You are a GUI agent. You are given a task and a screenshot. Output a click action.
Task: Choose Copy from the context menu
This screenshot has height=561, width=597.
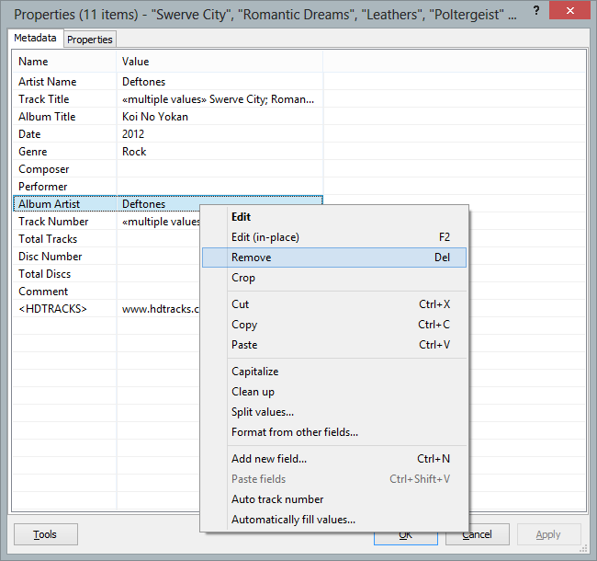[x=334, y=325]
